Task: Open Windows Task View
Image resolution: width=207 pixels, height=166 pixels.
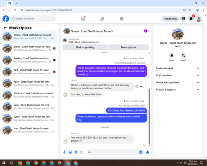Action: (x=12, y=163)
